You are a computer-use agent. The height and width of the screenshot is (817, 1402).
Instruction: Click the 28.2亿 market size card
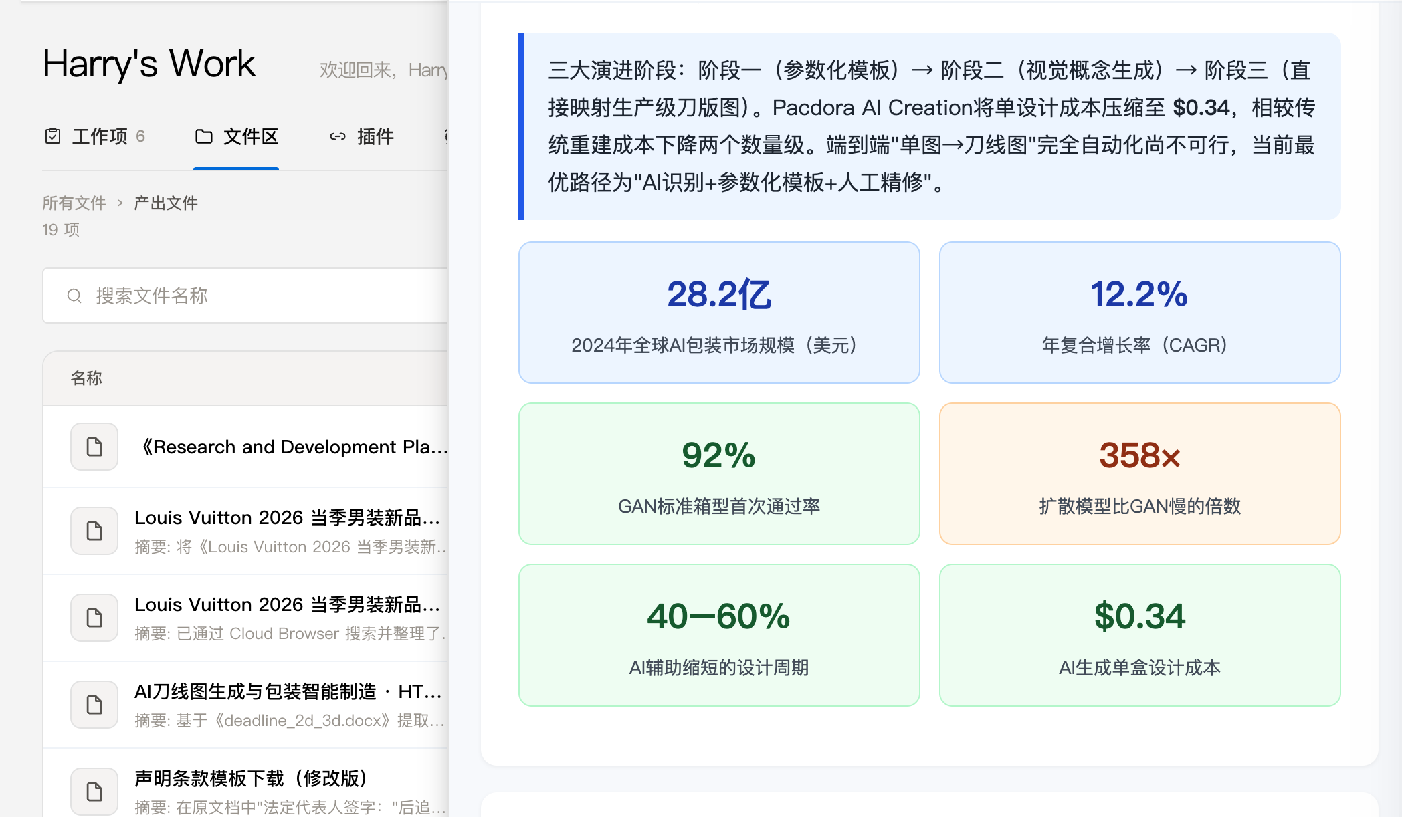pos(719,312)
